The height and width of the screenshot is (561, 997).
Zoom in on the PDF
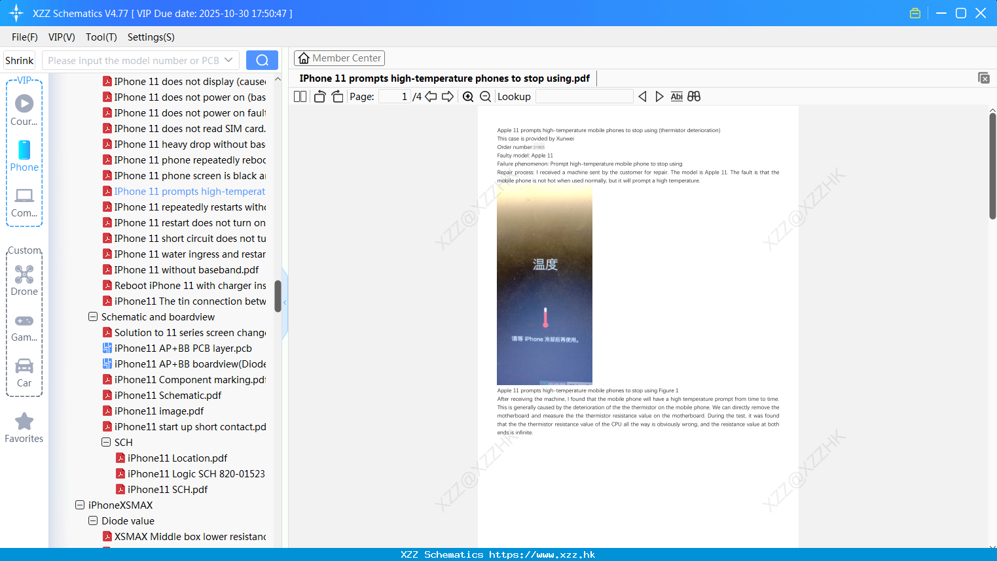click(468, 97)
